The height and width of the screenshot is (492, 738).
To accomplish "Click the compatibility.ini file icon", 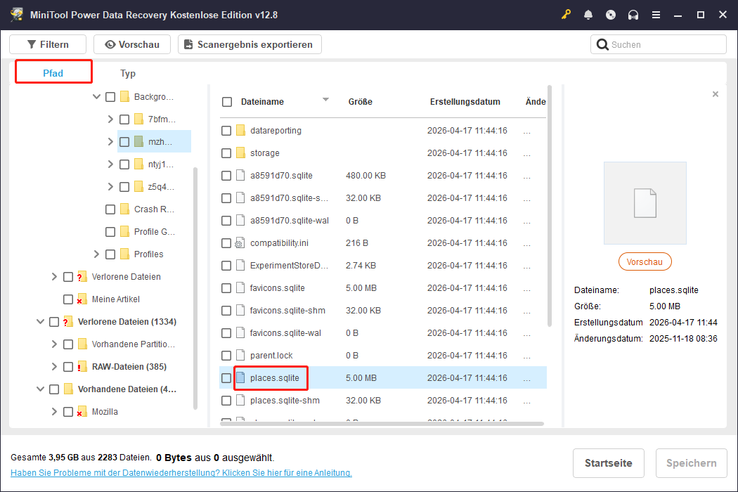I will pyautogui.click(x=240, y=243).
